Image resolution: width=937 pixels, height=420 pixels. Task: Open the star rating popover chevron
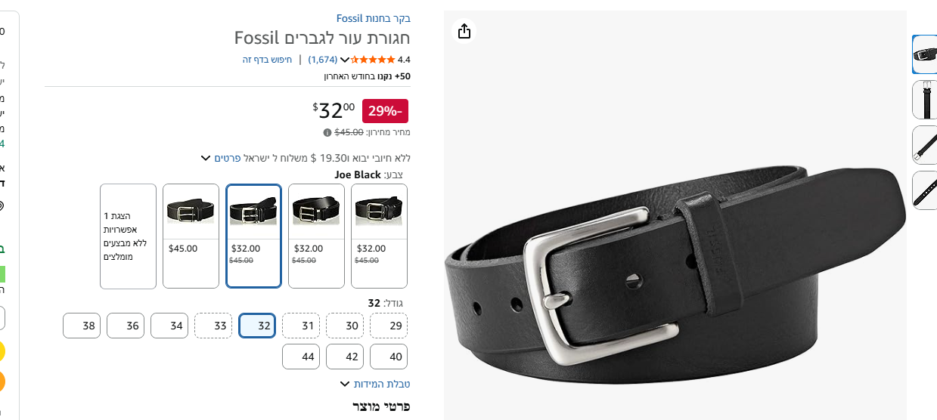click(345, 60)
